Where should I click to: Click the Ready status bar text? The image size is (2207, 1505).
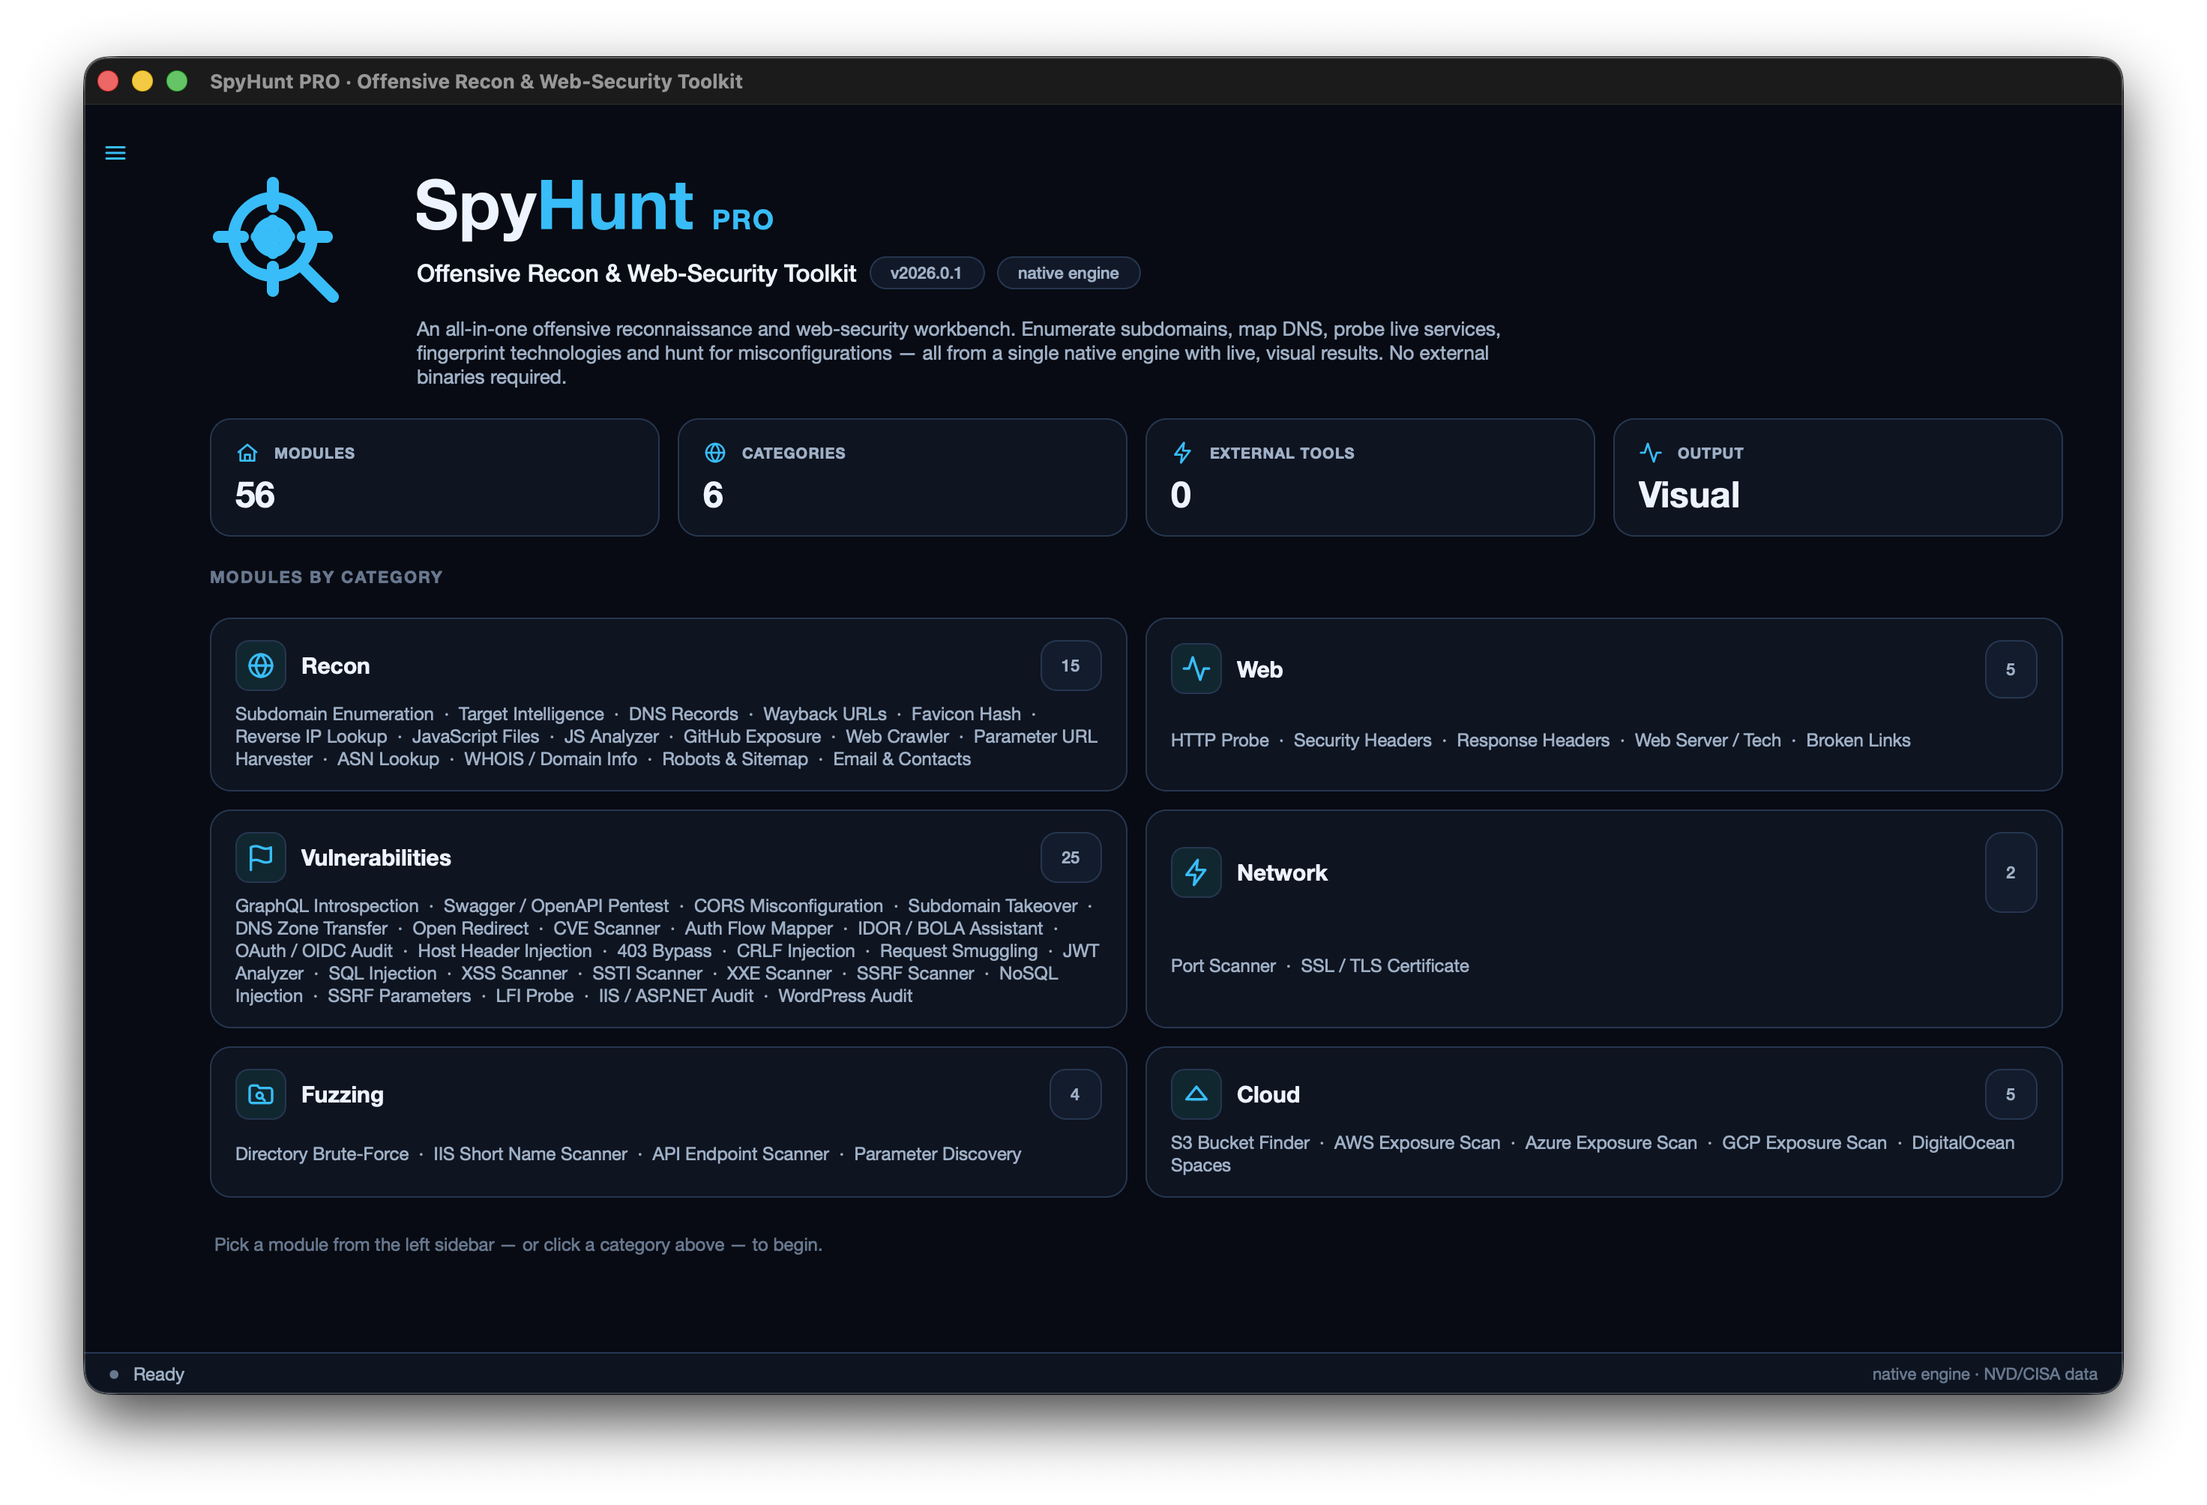(159, 1374)
